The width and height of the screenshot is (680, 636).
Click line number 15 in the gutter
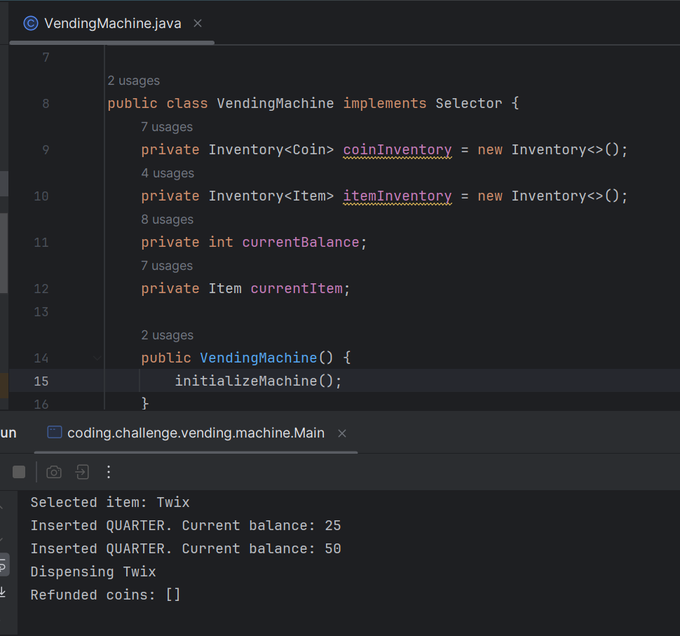pyautogui.click(x=41, y=381)
